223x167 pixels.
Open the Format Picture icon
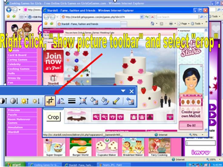pos(105,101)
